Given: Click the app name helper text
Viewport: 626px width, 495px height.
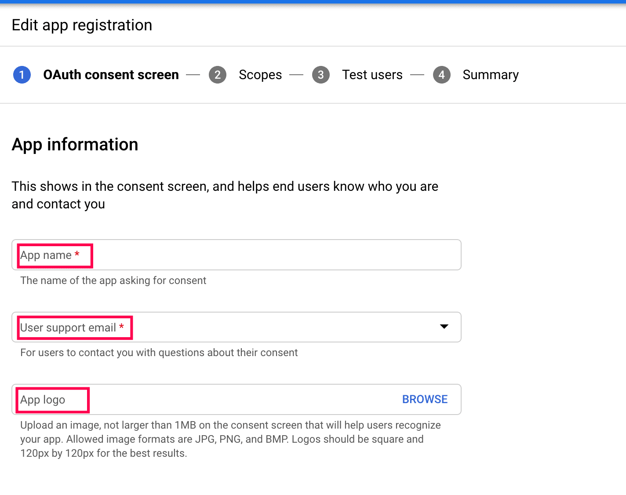Looking at the screenshot, I should (x=113, y=280).
